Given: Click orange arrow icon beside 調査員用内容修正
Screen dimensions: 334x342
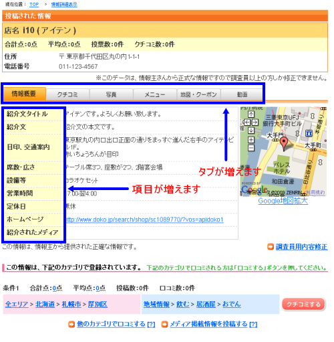Looking at the screenshot, I should click(x=271, y=247).
